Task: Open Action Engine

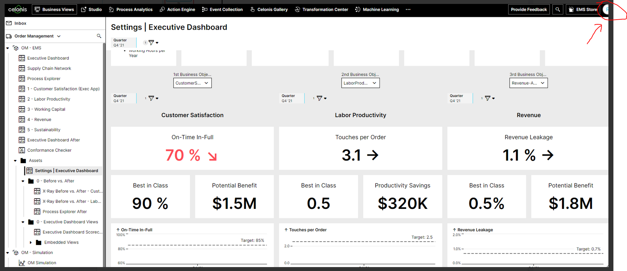Action: point(177,10)
